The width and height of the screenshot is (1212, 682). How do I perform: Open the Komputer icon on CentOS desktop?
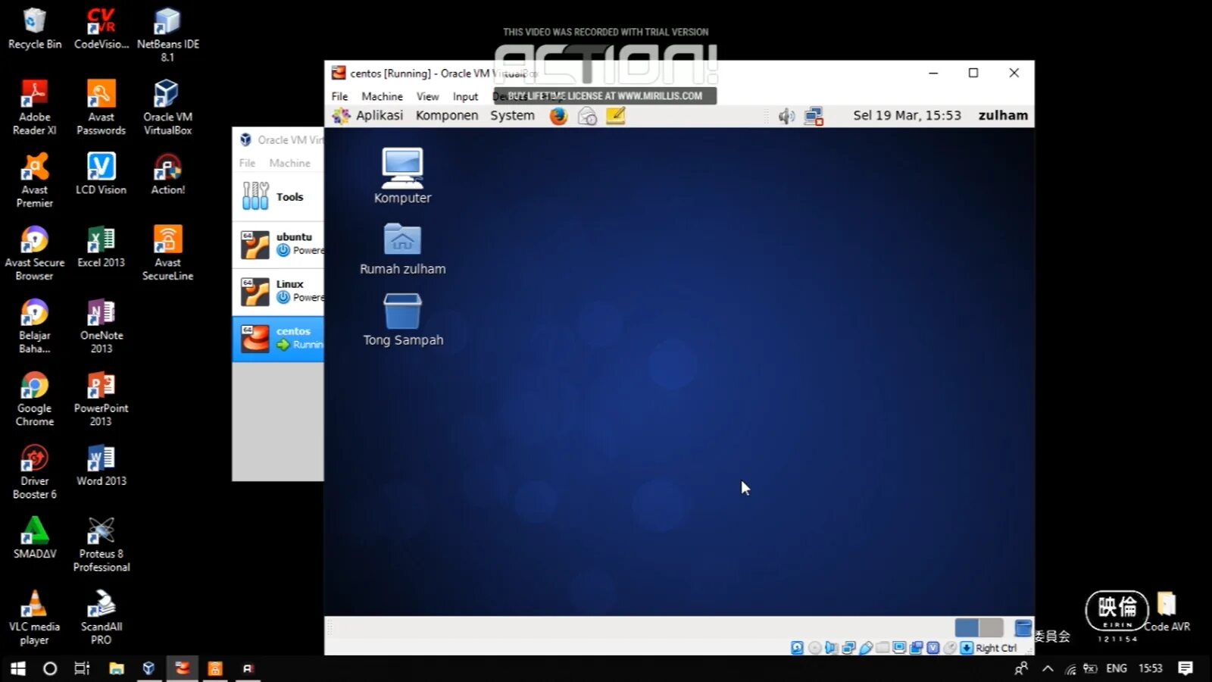(x=402, y=176)
